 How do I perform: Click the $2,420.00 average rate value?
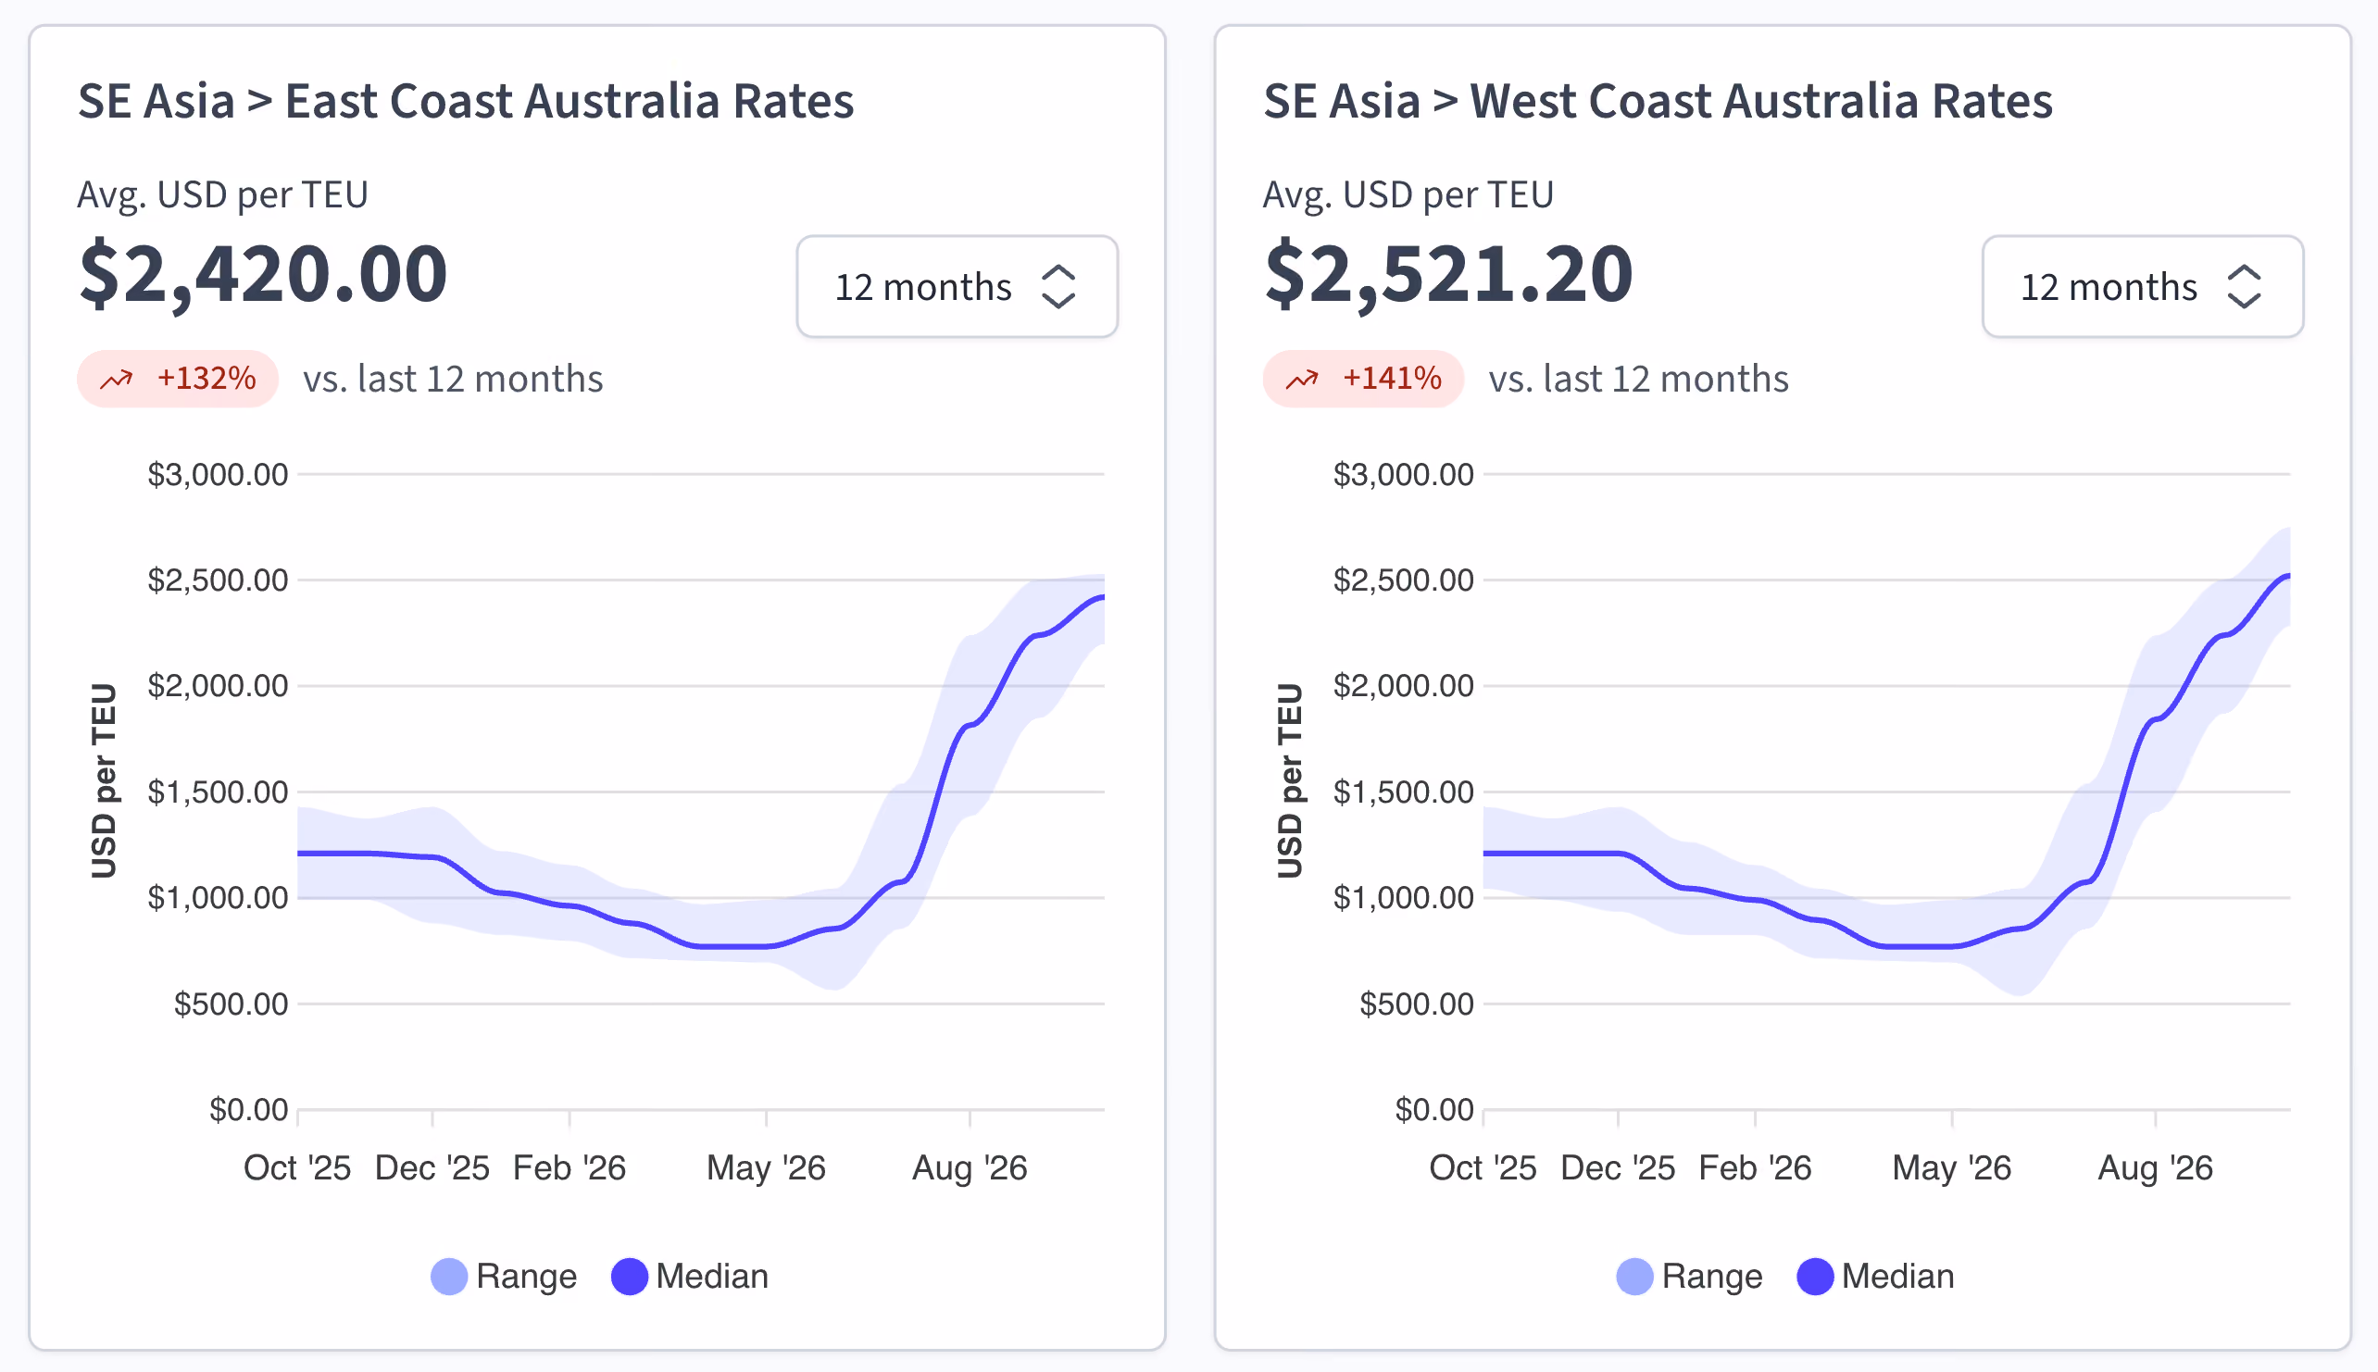(x=263, y=274)
